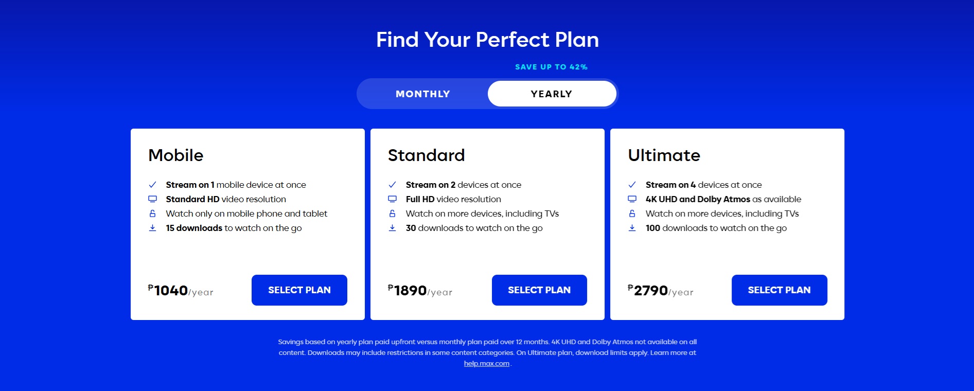
Task: Click the Save up to 42% label
Action: 551,67
